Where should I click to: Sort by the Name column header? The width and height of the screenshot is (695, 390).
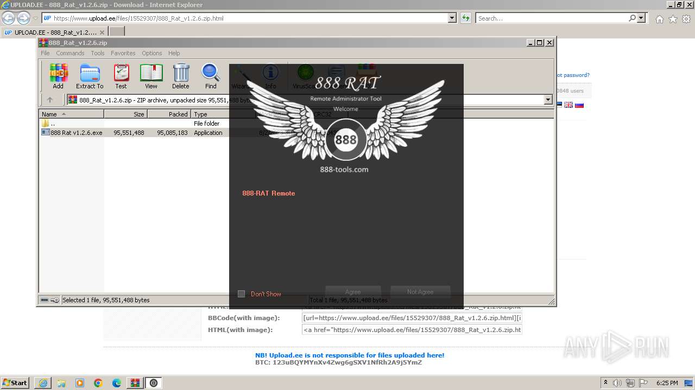[x=71, y=114]
